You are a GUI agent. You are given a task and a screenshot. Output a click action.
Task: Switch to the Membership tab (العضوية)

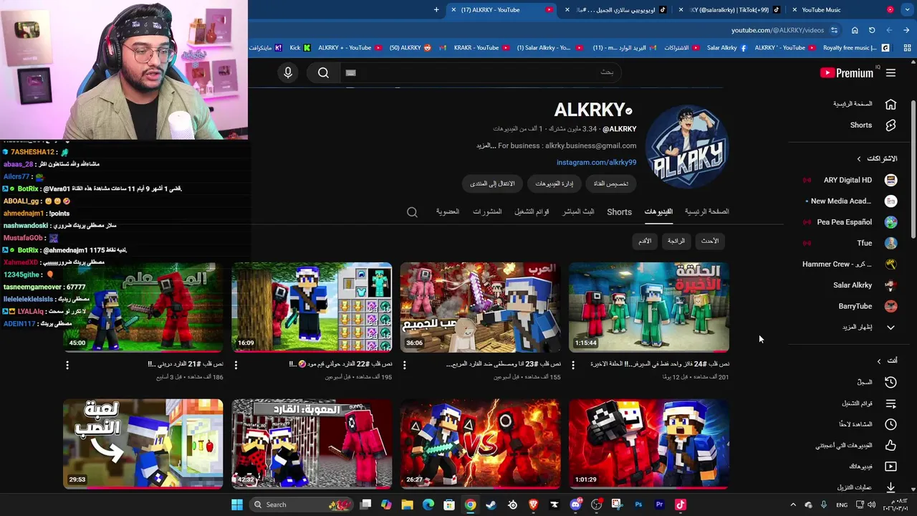click(447, 211)
